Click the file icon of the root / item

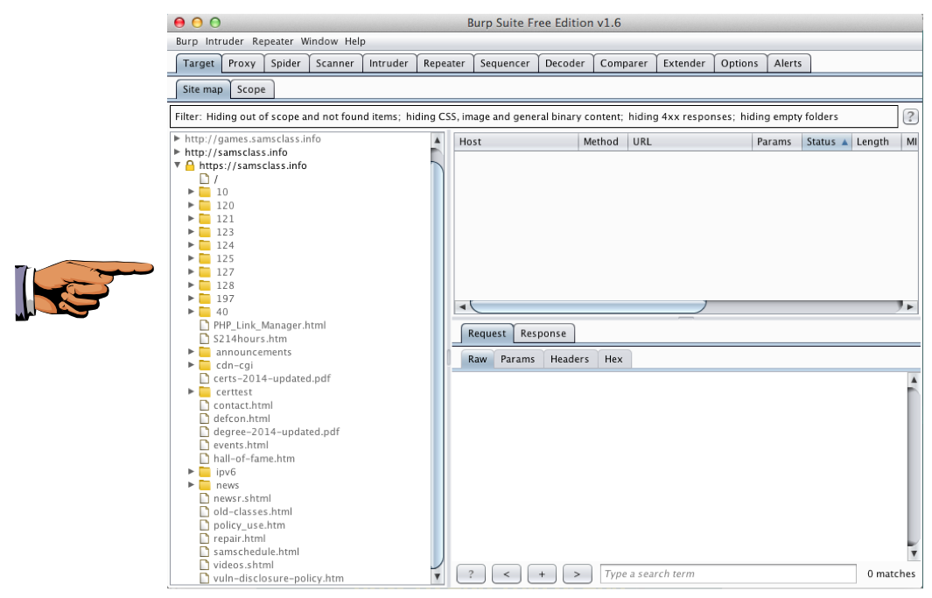204,179
